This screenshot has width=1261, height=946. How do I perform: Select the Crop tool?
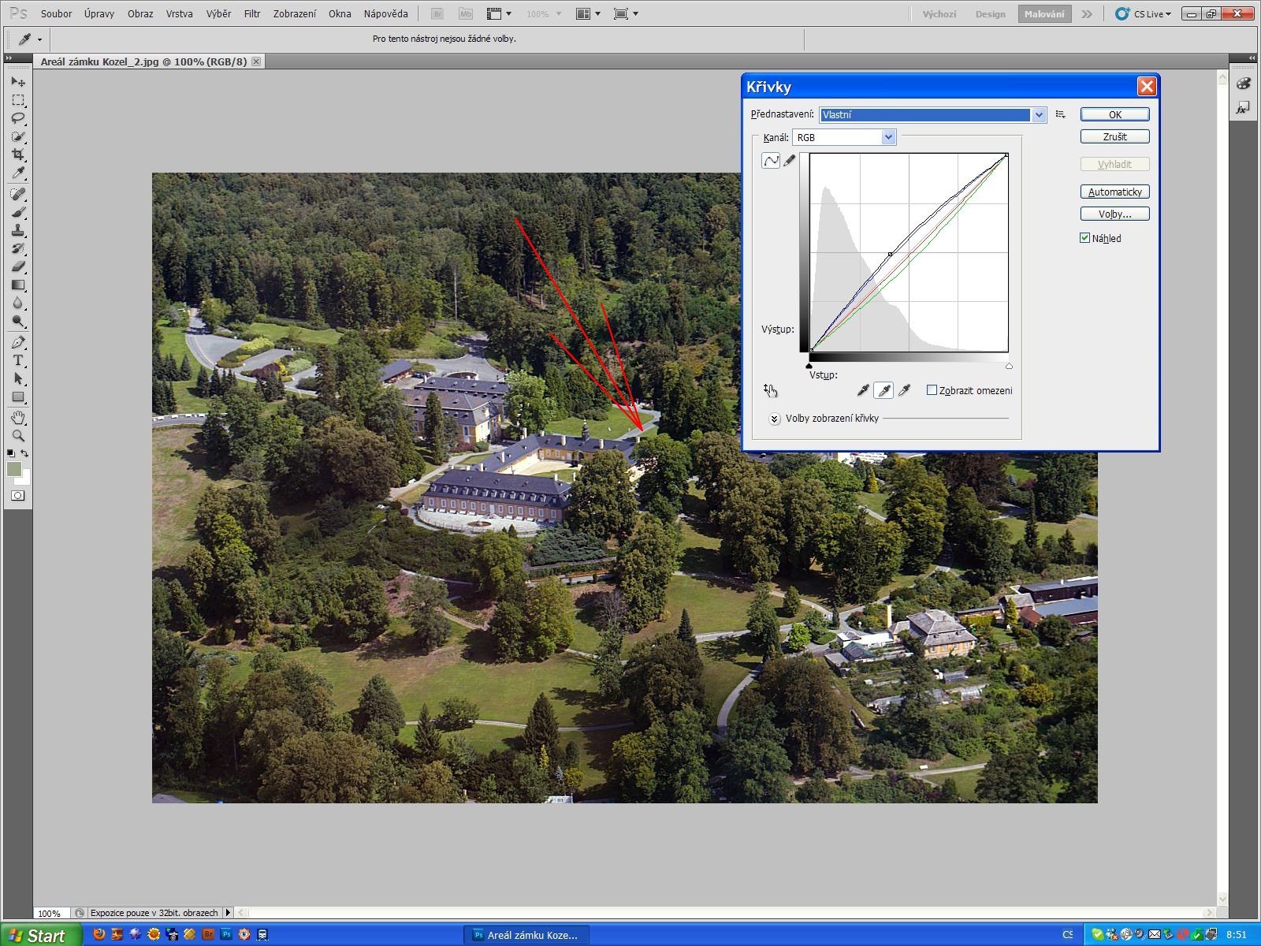(x=18, y=155)
